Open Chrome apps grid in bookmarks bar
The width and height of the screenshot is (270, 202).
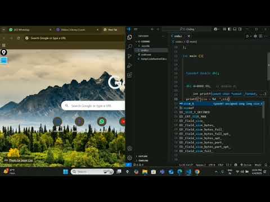(x=4, y=45)
